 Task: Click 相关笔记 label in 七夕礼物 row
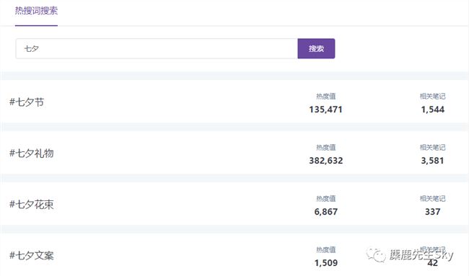click(432, 147)
